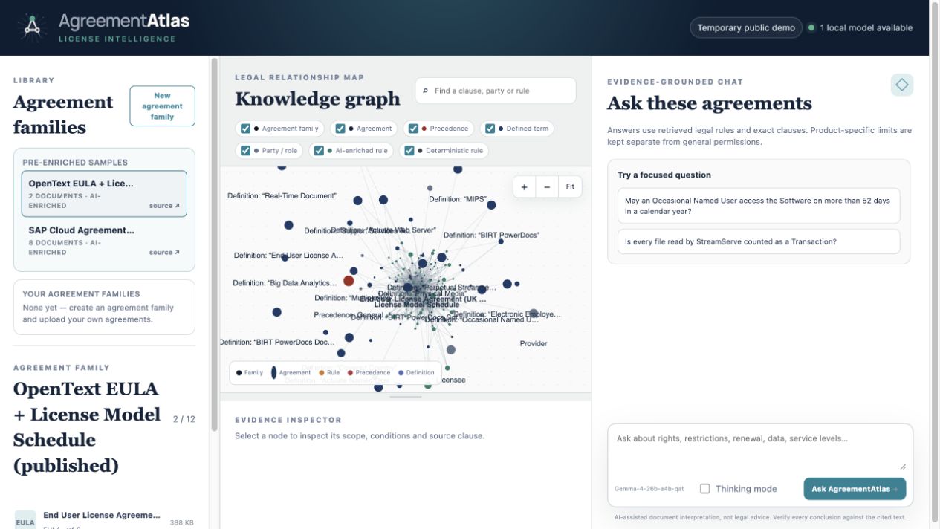Select the node beside "BIRT PowerDocs" definition label
Viewport: 940px width, 529px height.
pos(502,241)
